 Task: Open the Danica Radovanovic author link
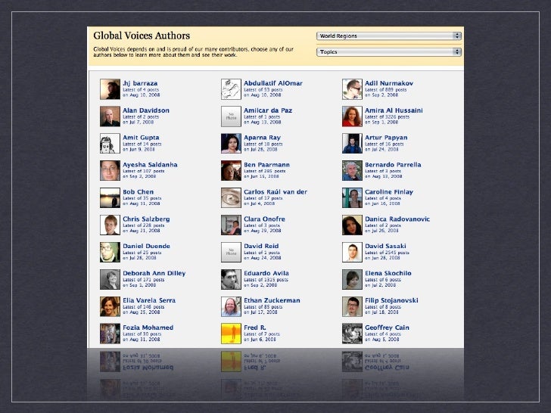(397, 219)
